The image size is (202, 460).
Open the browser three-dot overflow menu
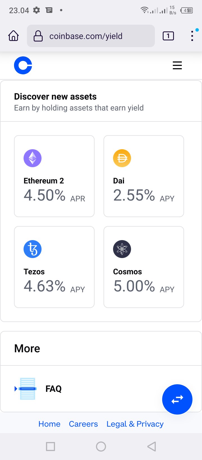click(192, 36)
